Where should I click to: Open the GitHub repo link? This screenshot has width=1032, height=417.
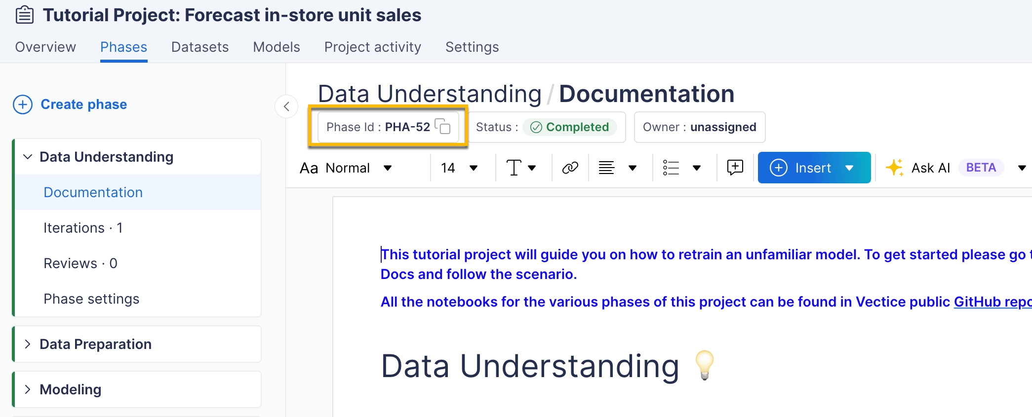coord(992,302)
